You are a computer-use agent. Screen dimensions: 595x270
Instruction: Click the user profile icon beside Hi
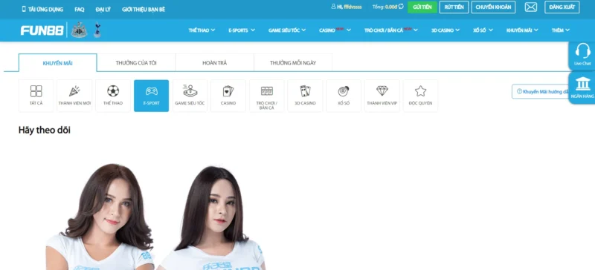coord(333,7)
